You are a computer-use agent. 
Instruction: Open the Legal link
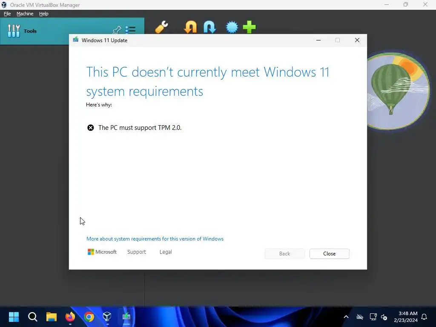coord(166,252)
